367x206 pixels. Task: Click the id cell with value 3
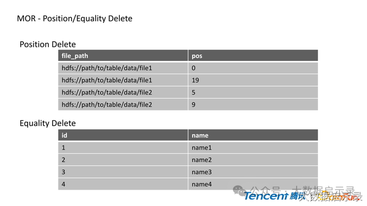123,172
